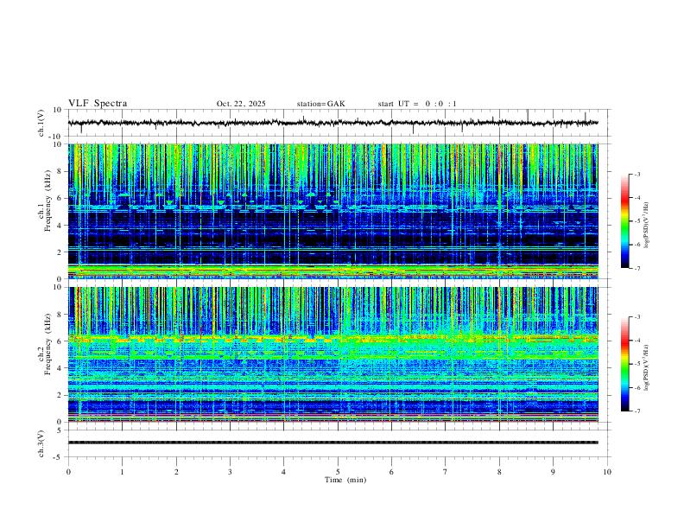Click the "station=GAK" label
Image resolution: width=684 pixels, height=529 pixels.
pos(320,104)
